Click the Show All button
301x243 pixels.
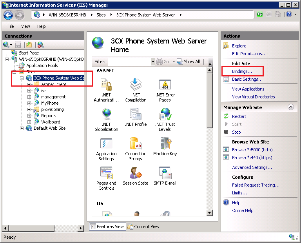coord(189,62)
